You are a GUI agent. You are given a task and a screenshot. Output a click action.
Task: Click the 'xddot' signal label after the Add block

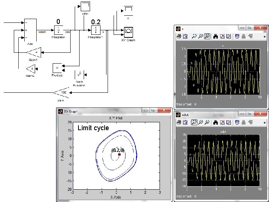pos(42,32)
